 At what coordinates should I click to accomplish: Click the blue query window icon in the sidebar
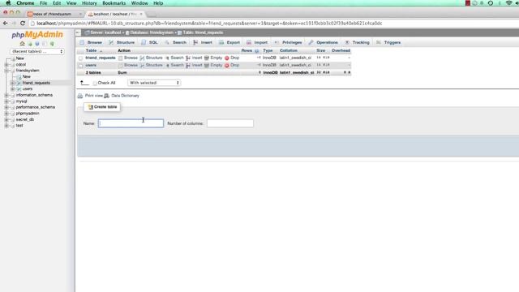[37, 44]
